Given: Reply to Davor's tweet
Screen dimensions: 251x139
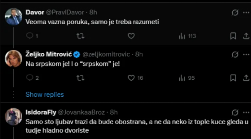Looking at the screenshot, I should pyautogui.click(x=30, y=36).
